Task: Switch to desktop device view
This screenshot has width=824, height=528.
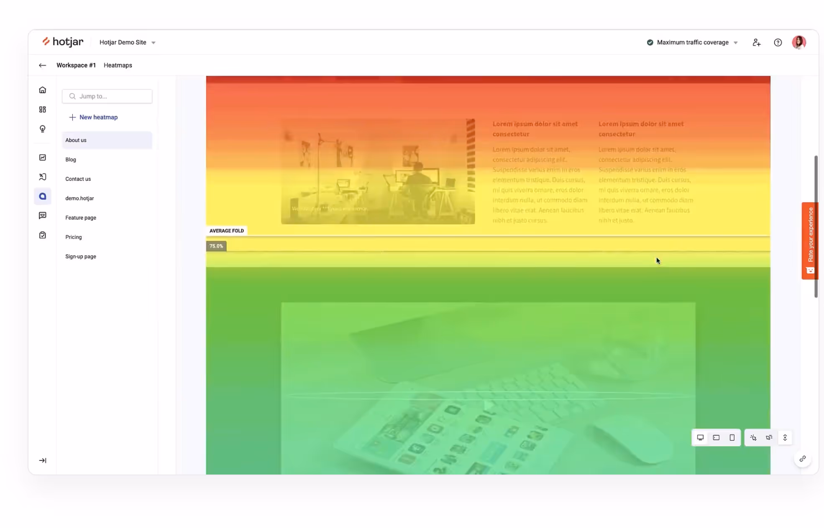Action: (700, 437)
